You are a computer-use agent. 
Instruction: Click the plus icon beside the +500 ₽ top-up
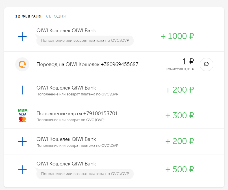tap(22, 169)
